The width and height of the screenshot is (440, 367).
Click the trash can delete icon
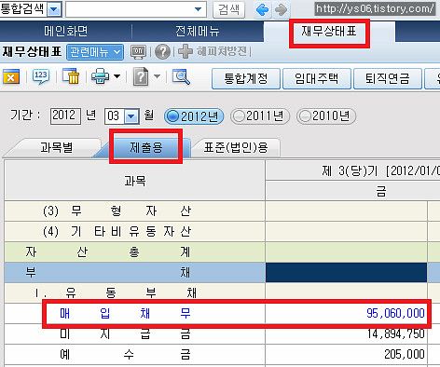pos(71,76)
